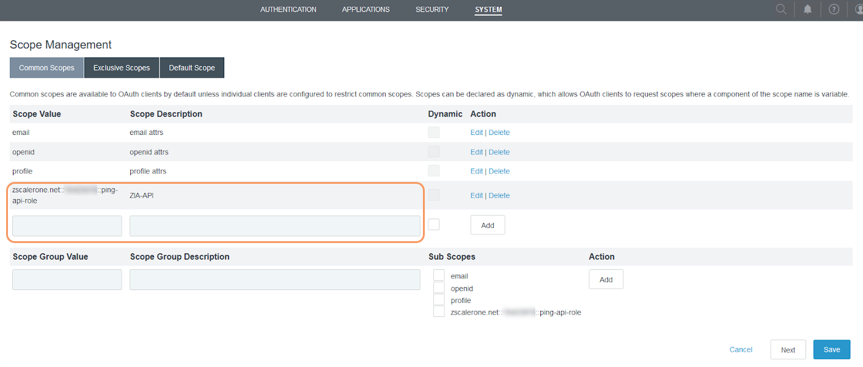Open the notifications bell icon
Screen dimensions: 863x367
click(807, 9)
